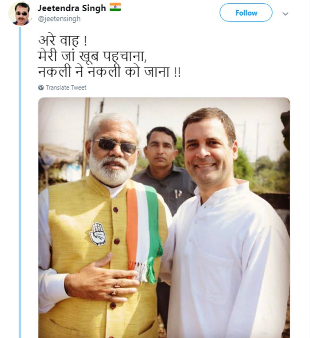The width and height of the screenshot is (310, 338).
Task: Click the tweet line "नकली ने नकली को जाना !!"
Action: tap(109, 72)
